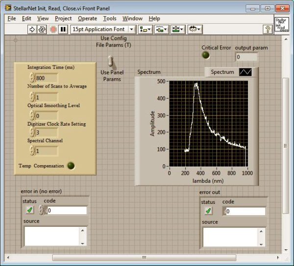
Task: Click the scroll-up arrow of window scrollbar
Action: (x=286, y=39)
